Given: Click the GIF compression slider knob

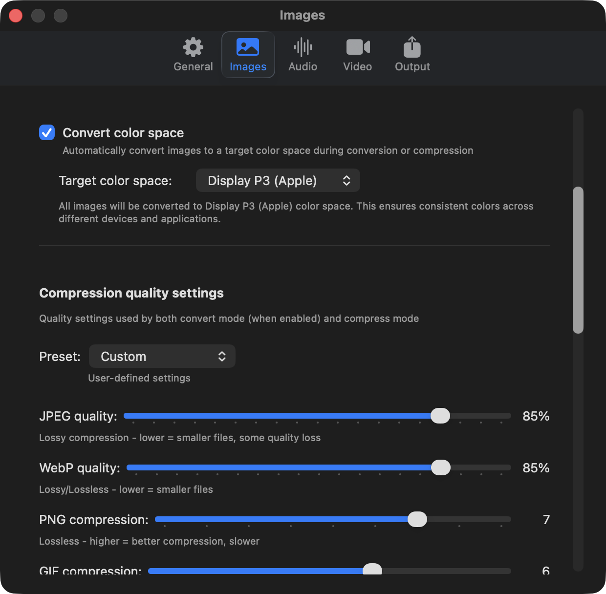Looking at the screenshot, I should pos(372,570).
